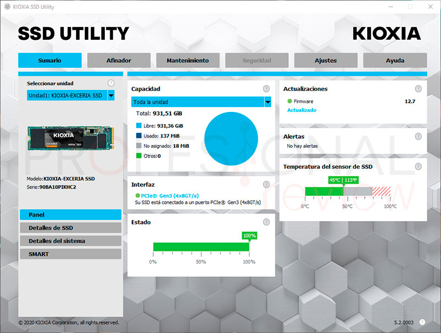This screenshot has height=333, width=441.
Task: Click the KIOXIA brand logo
Action: (386, 34)
